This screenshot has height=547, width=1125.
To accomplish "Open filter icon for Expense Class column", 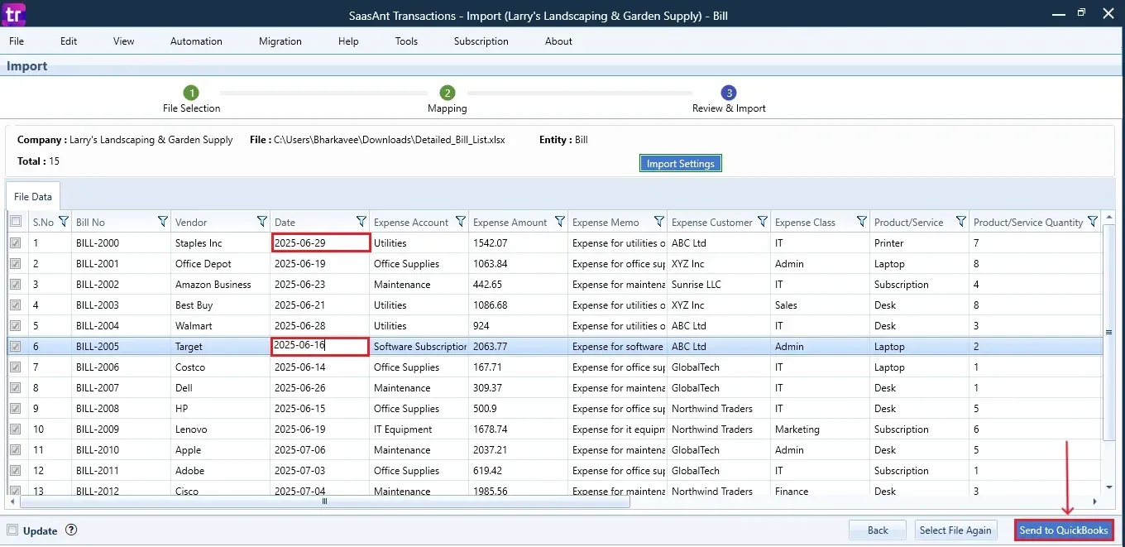I will (x=861, y=222).
